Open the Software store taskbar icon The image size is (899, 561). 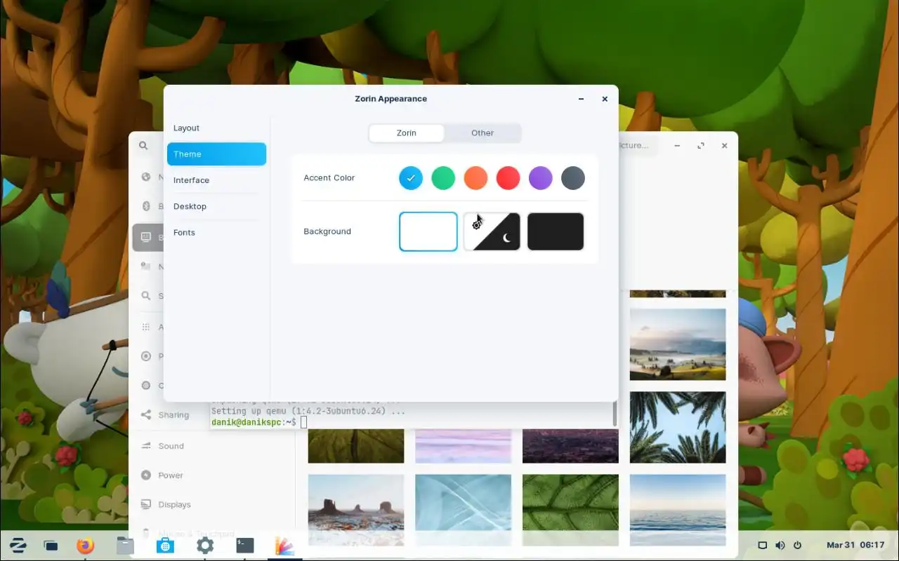pyautogui.click(x=165, y=545)
